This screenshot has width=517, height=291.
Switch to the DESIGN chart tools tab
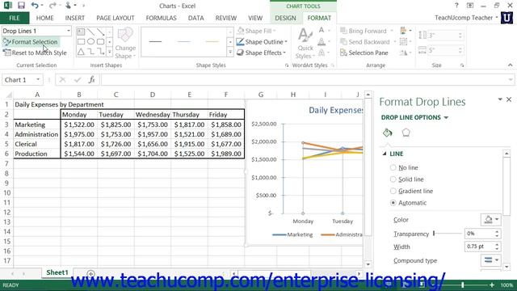[285, 18]
